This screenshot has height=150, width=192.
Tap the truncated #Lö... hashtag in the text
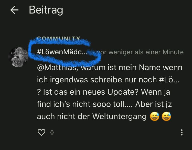click(169, 80)
